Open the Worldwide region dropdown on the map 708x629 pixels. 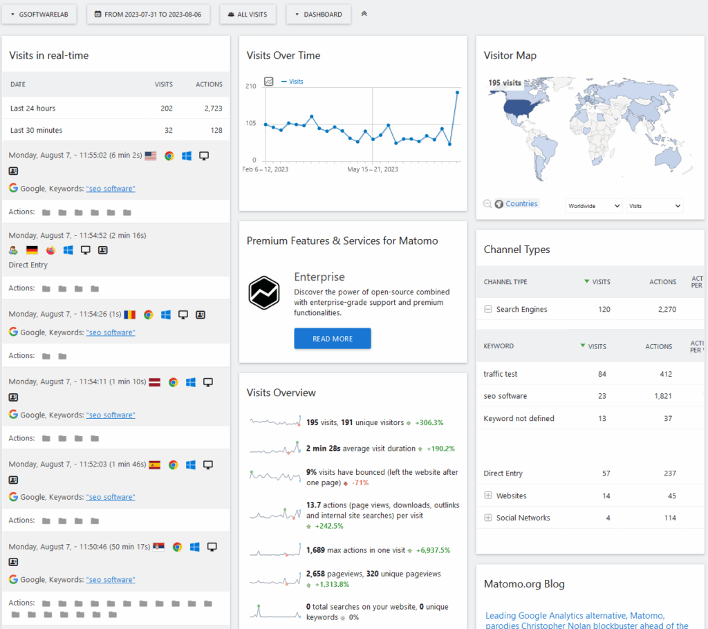click(593, 205)
